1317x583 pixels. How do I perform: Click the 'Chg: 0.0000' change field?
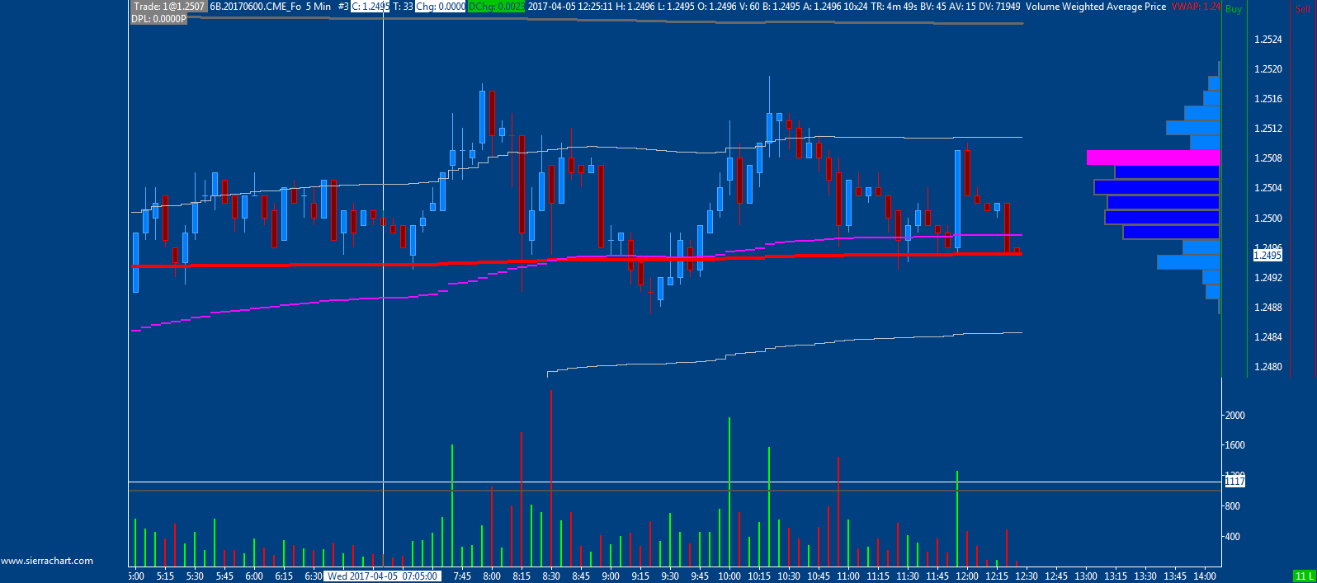(440, 7)
